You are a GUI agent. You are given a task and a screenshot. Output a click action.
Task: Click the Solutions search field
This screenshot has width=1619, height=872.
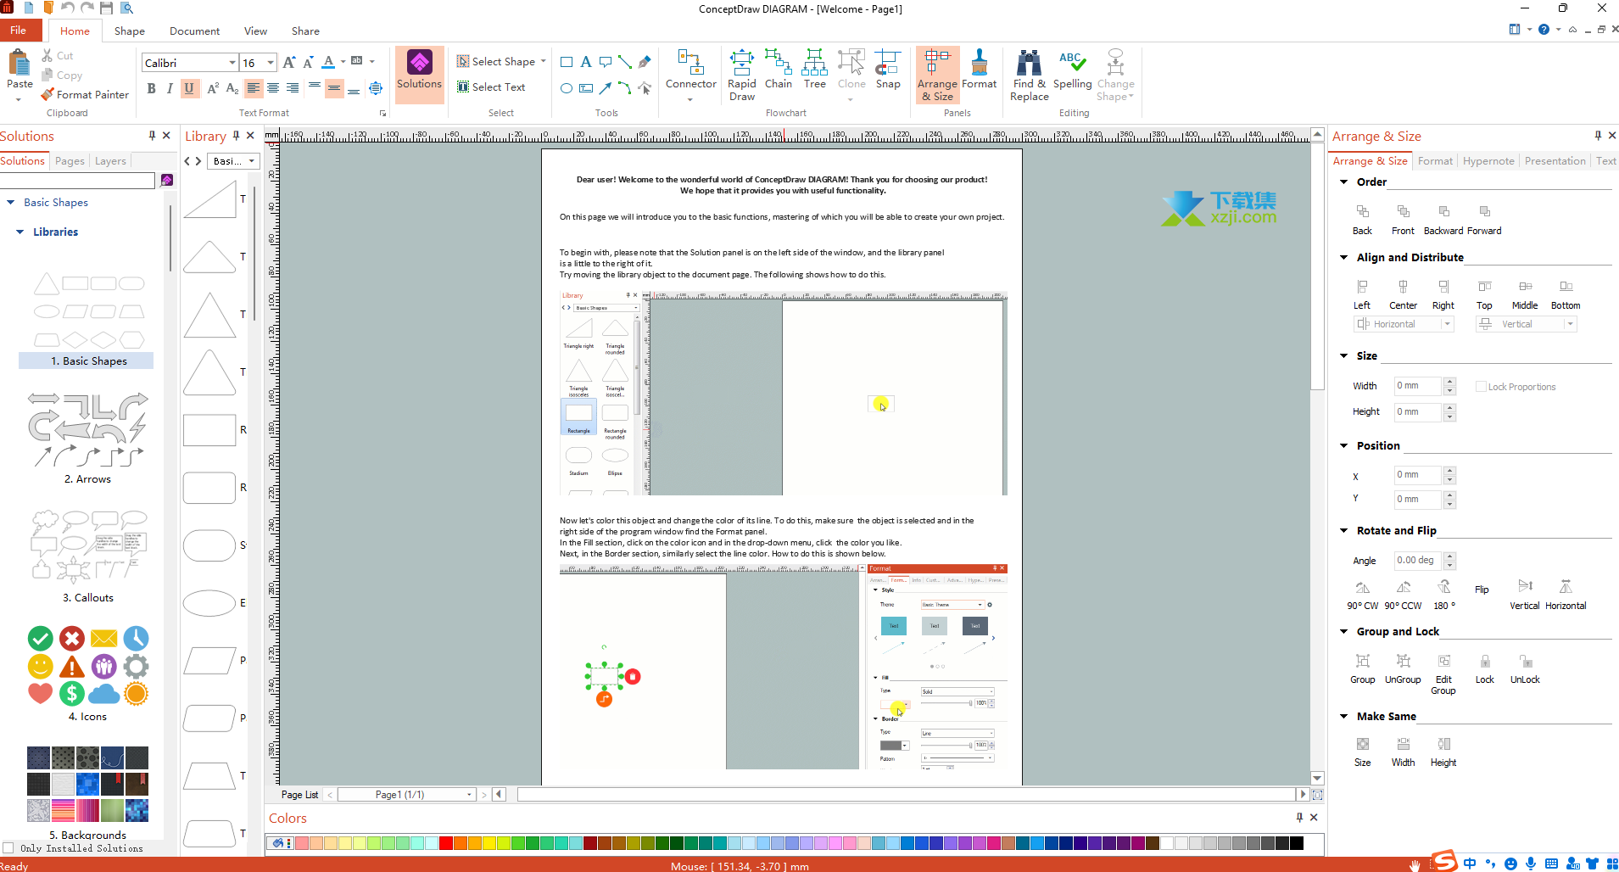77,181
